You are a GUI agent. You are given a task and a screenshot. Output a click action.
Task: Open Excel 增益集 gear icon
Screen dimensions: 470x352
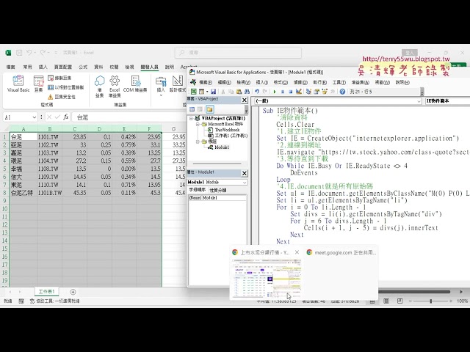115,87
